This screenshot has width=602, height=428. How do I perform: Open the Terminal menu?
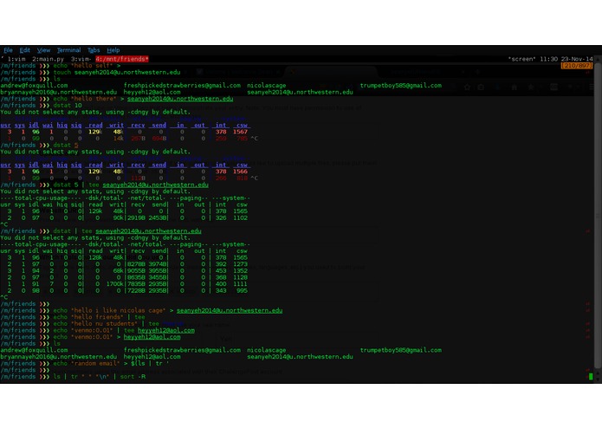click(x=68, y=50)
